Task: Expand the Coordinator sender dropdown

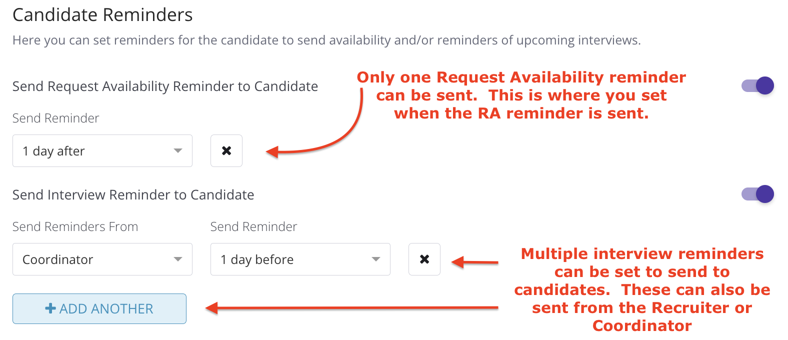Action: pyautogui.click(x=102, y=259)
